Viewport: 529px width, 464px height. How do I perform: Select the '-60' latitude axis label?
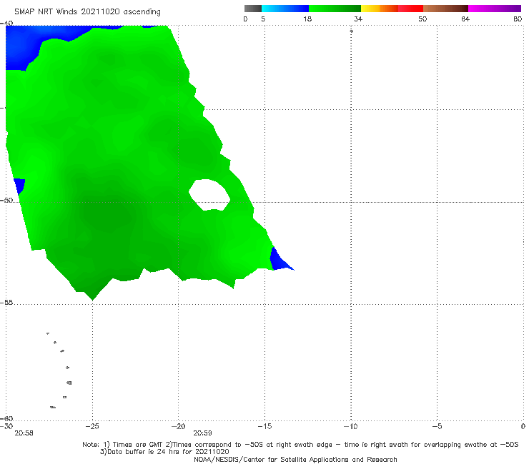(x=6, y=418)
